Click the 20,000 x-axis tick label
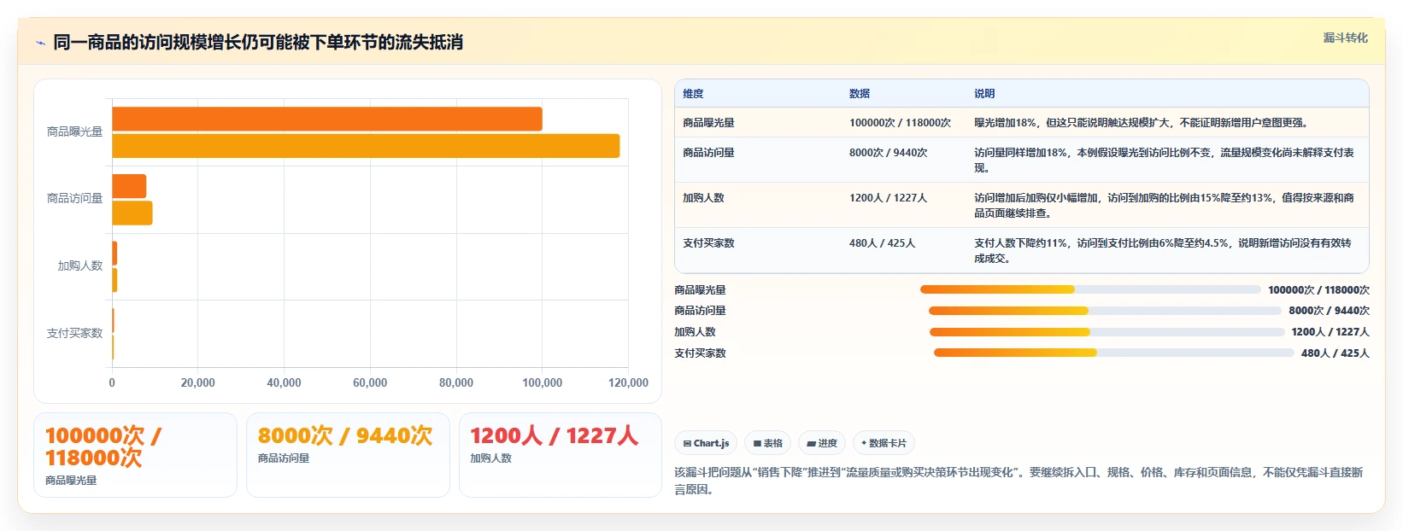Image resolution: width=1403 pixels, height=531 pixels. (197, 382)
